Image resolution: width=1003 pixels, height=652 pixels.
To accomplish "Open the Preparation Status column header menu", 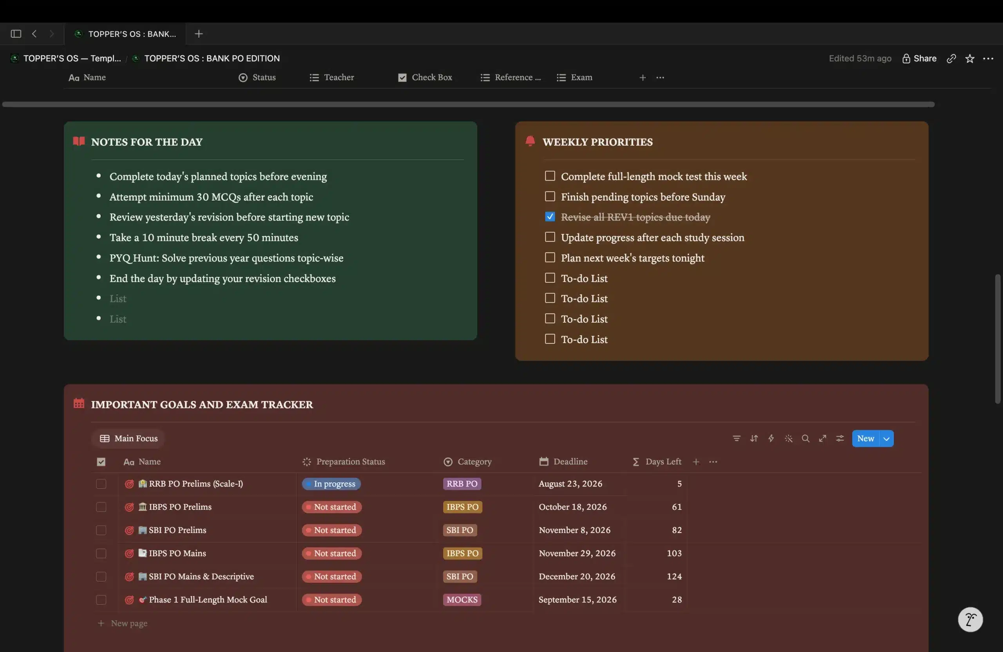I will 344,462.
